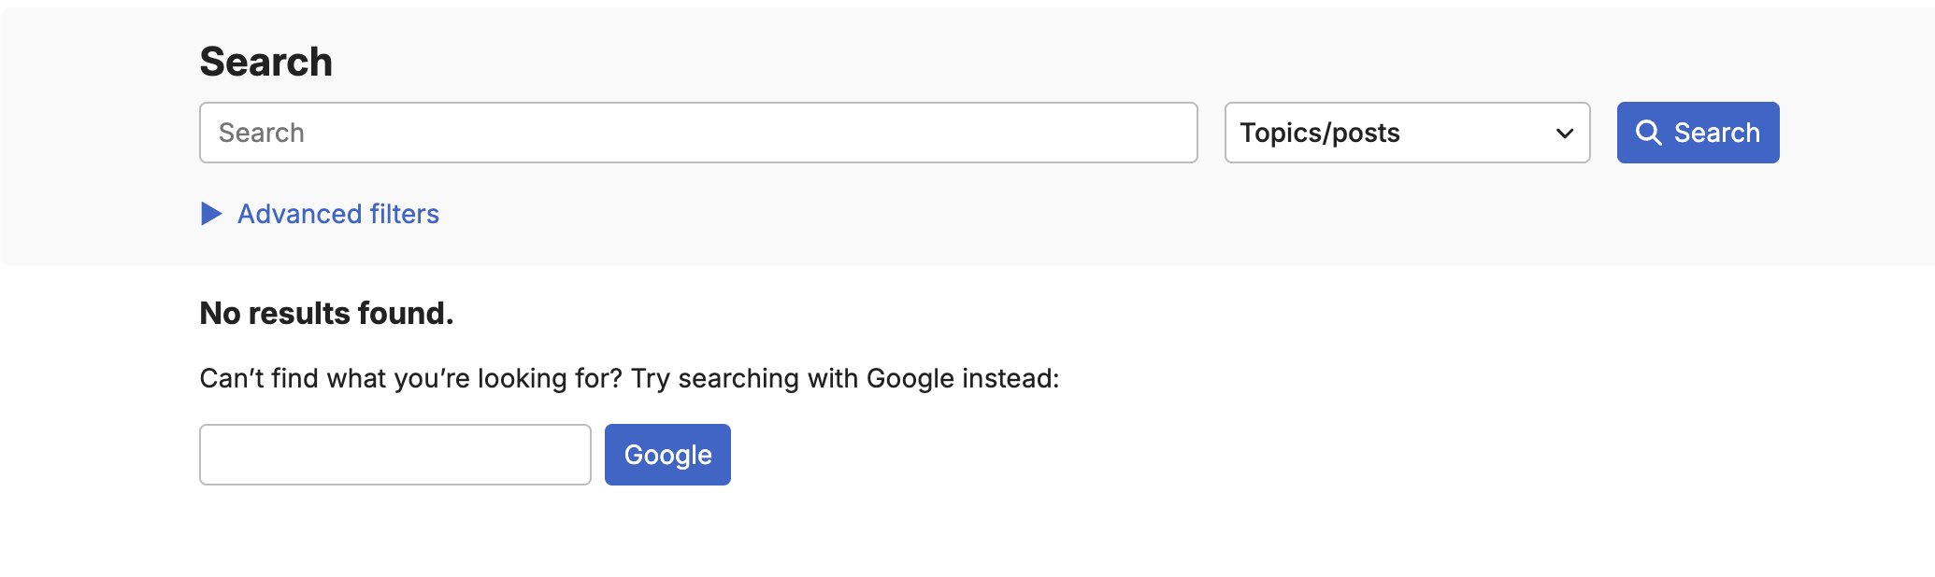Click the empty gray area beside Advanced filters
This screenshot has height=577, width=1935.
tap(1028, 215)
